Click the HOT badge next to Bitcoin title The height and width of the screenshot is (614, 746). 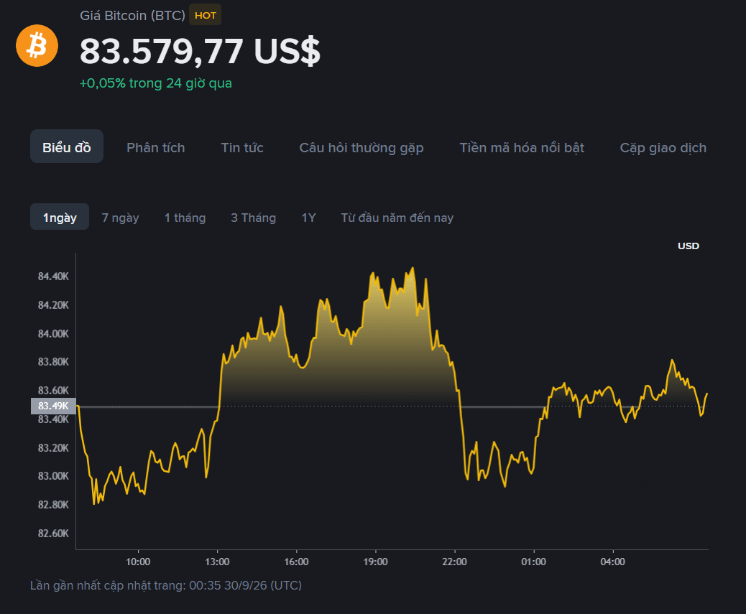point(205,15)
